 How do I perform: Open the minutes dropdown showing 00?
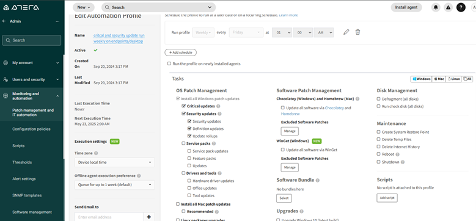click(x=302, y=32)
